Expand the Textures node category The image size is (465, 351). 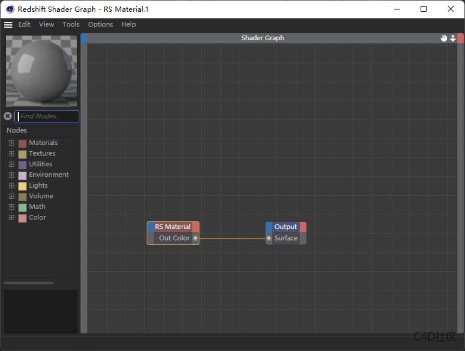click(12, 154)
